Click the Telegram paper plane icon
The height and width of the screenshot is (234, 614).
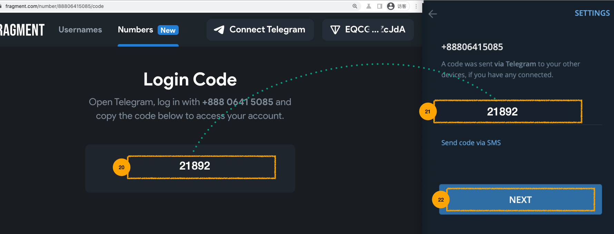(219, 30)
